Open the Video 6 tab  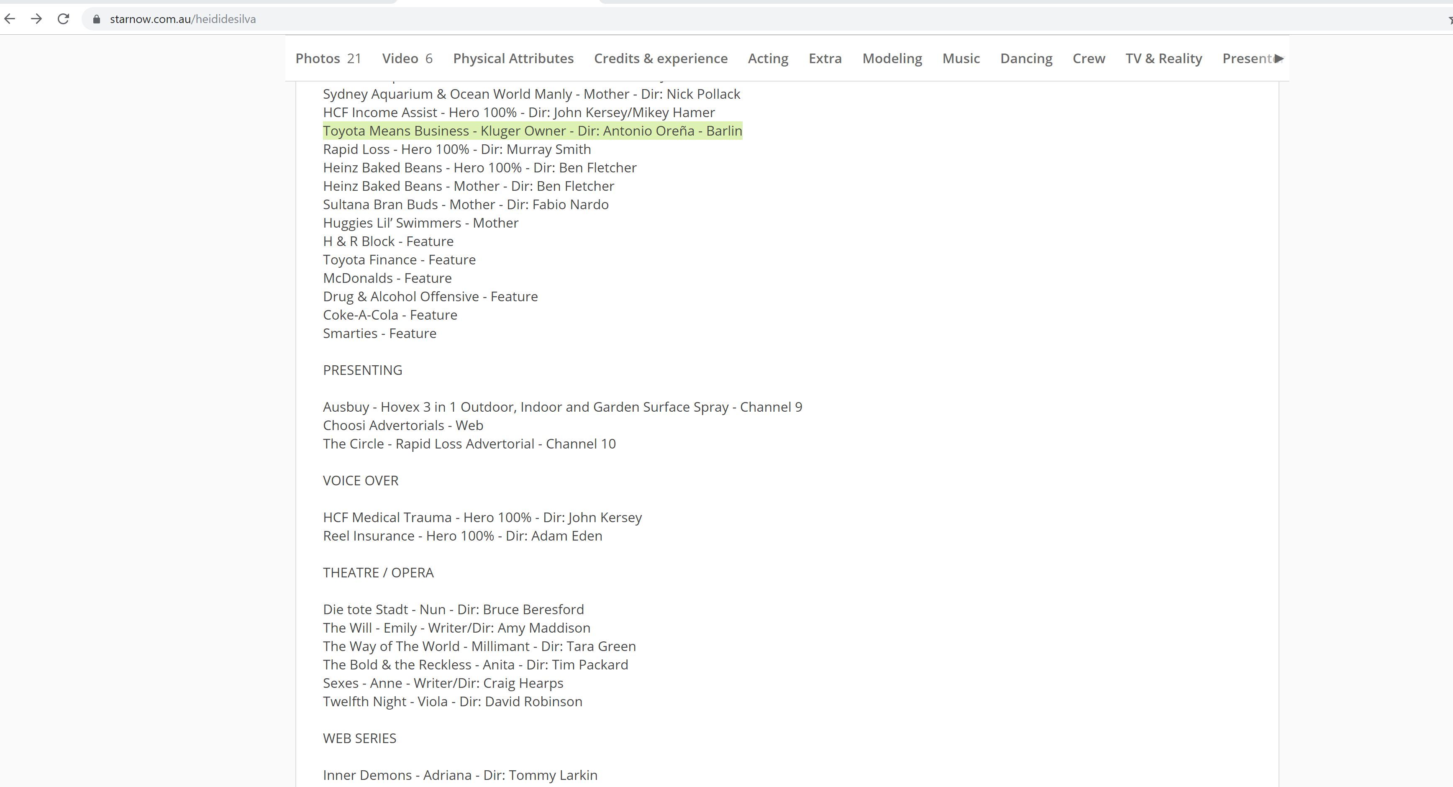tap(407, 59)
